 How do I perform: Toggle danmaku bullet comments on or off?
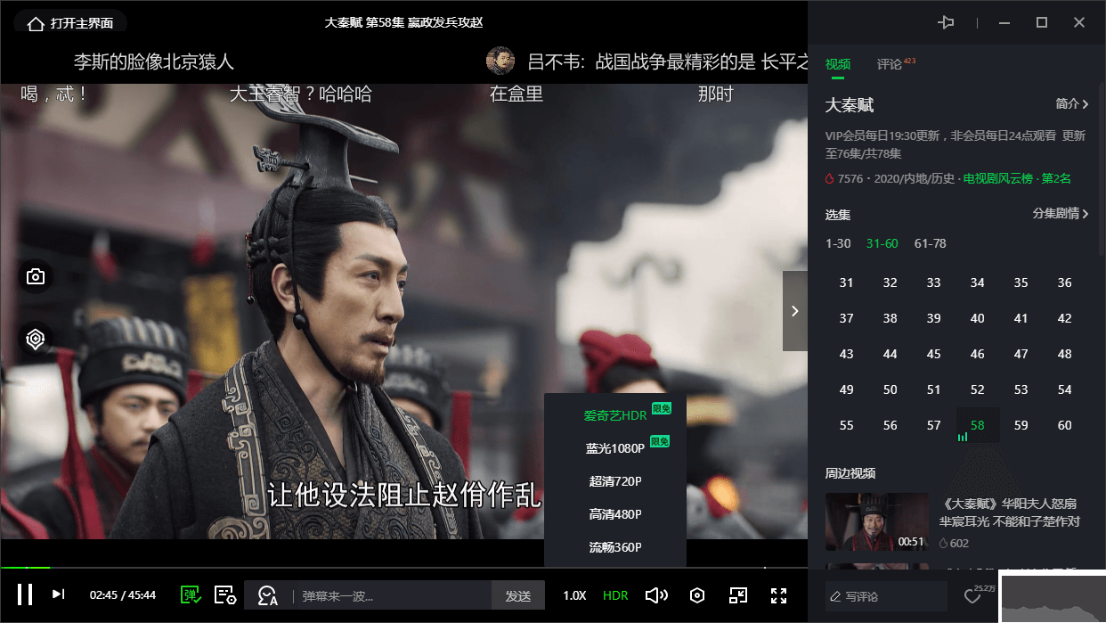tap(191, 594)
